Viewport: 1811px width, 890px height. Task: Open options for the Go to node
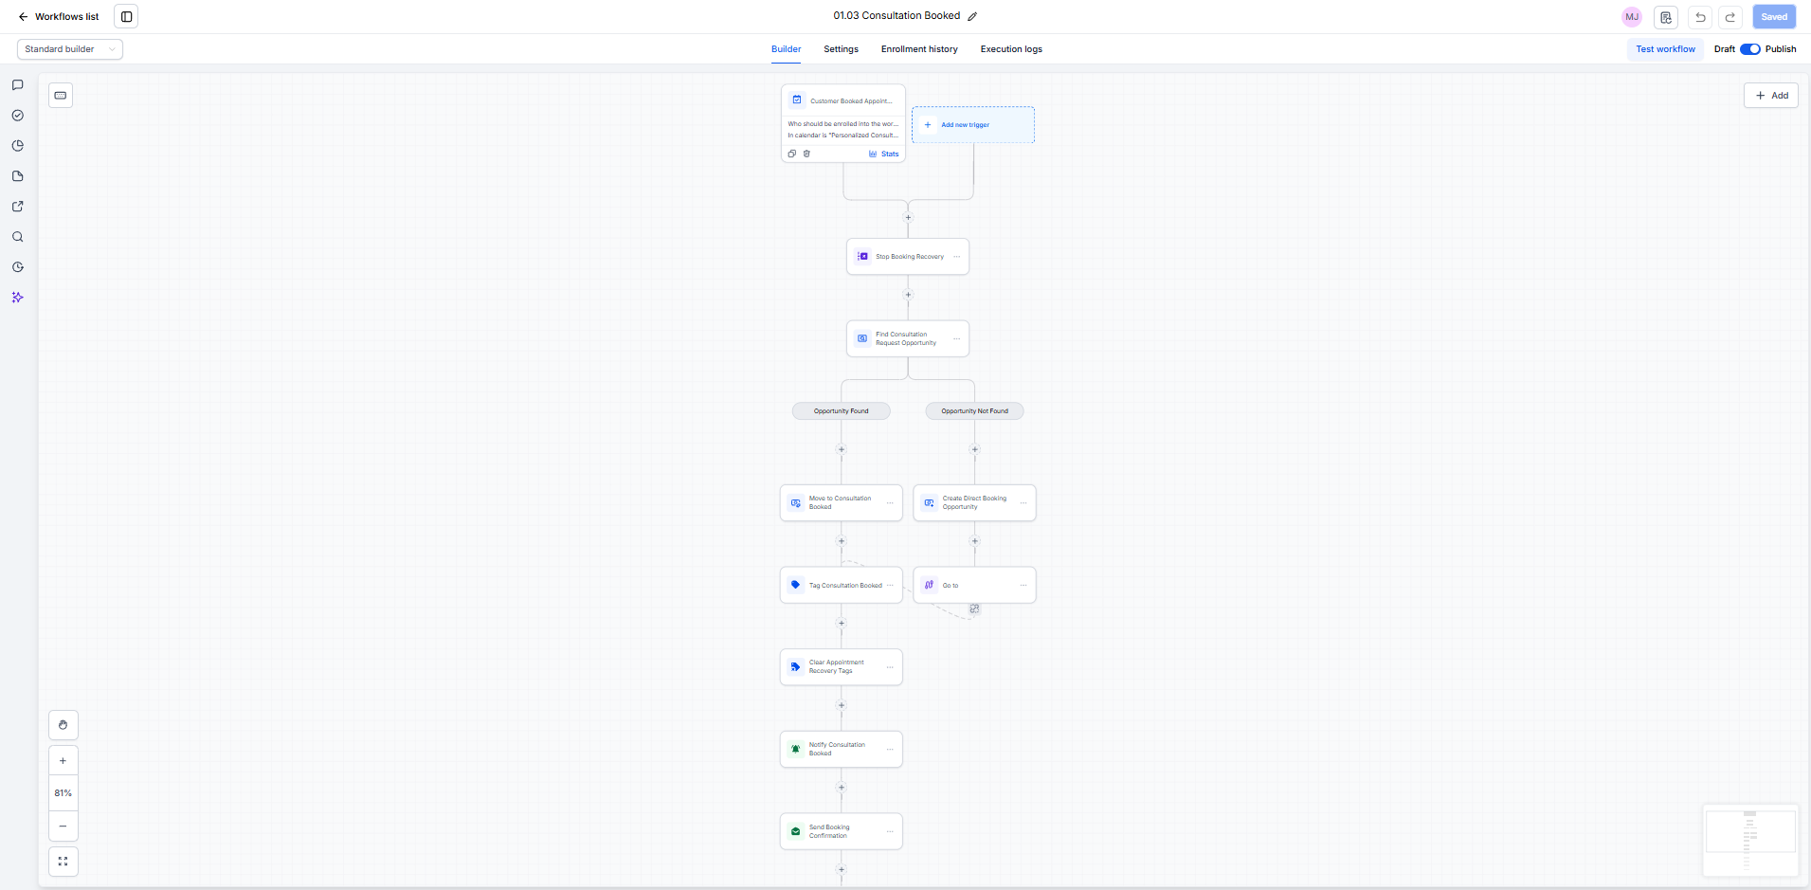point(1023,585)
